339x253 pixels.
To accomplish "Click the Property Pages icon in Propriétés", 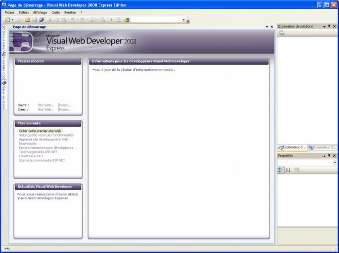I will 296,170.
